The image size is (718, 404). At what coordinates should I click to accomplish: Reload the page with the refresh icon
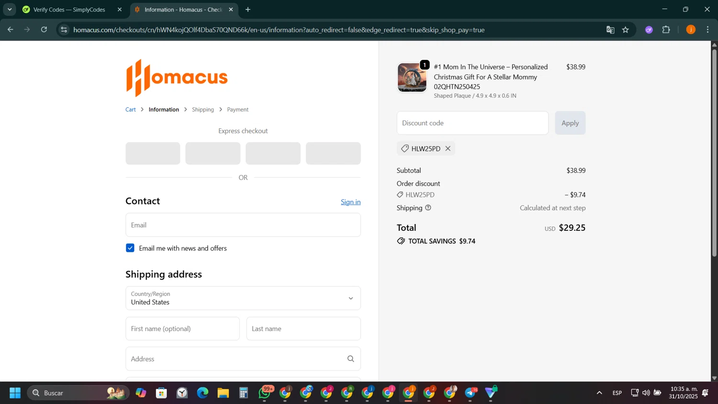point(44,30)
